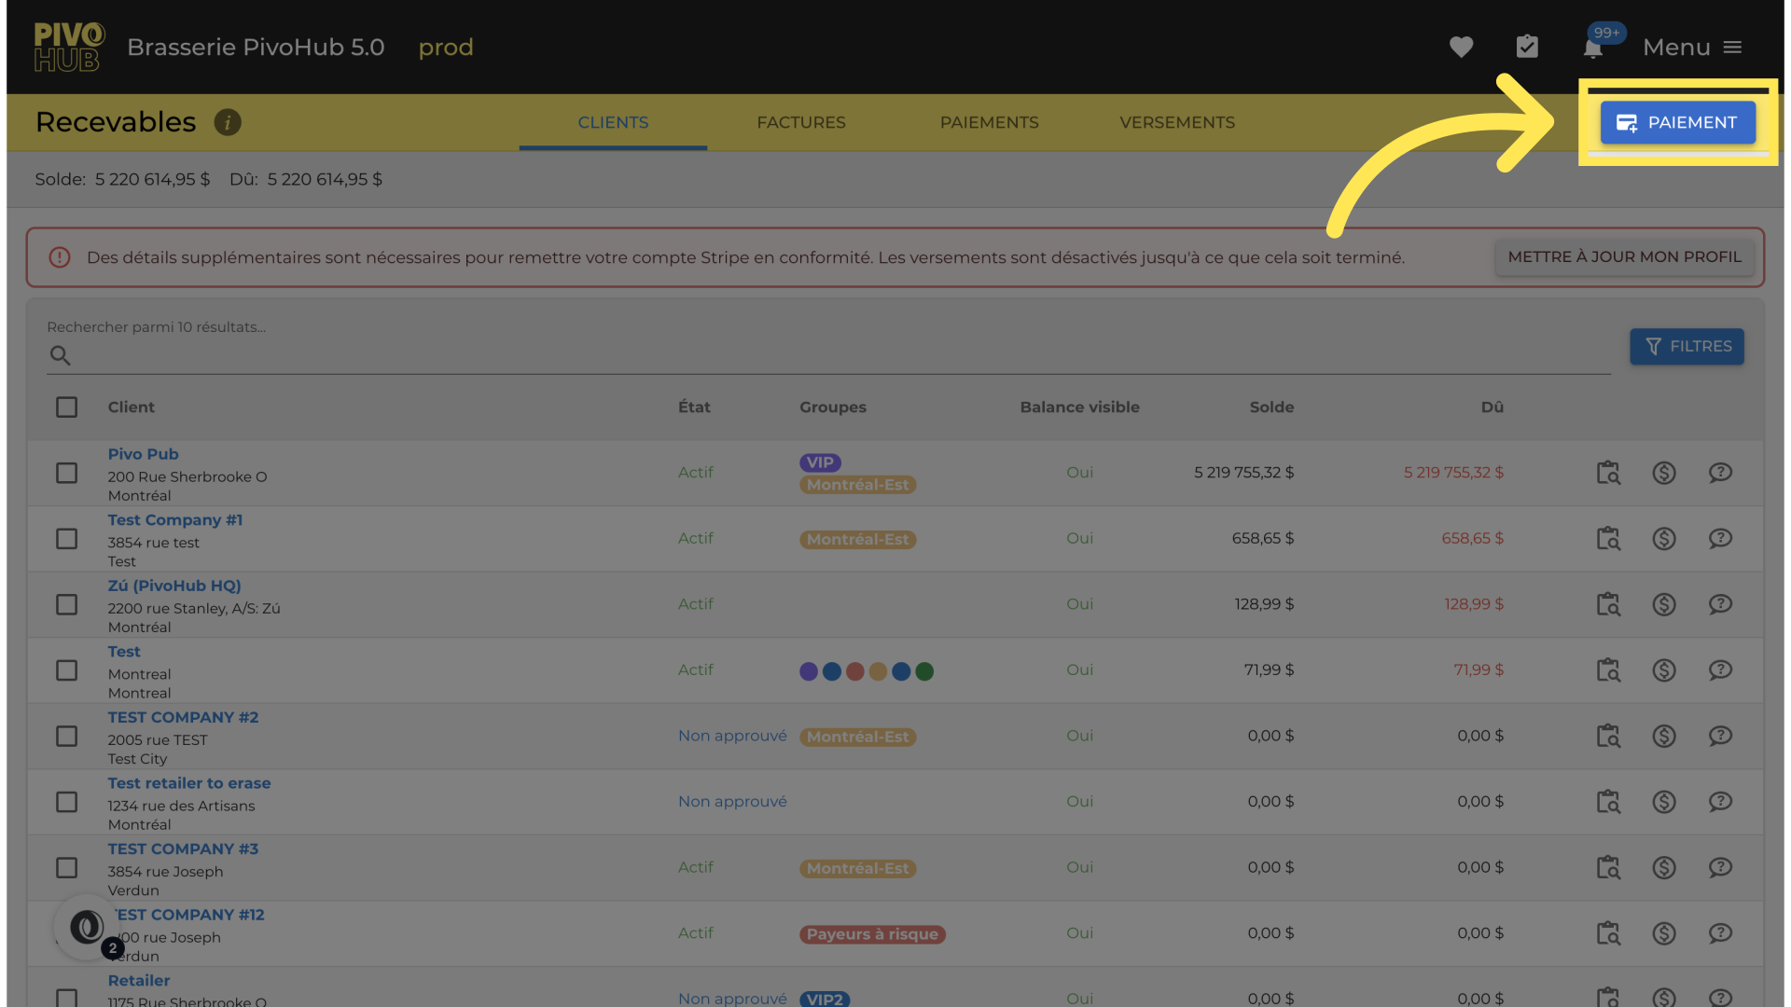1791x1007 pixels.
Task: Toggle the select-all checkbox in table header
Action: click(x=66, y=407)
